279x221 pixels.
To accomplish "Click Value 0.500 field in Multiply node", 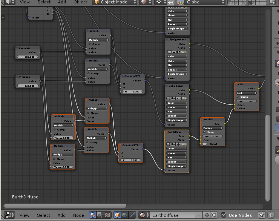I will [x=63, y=138].
